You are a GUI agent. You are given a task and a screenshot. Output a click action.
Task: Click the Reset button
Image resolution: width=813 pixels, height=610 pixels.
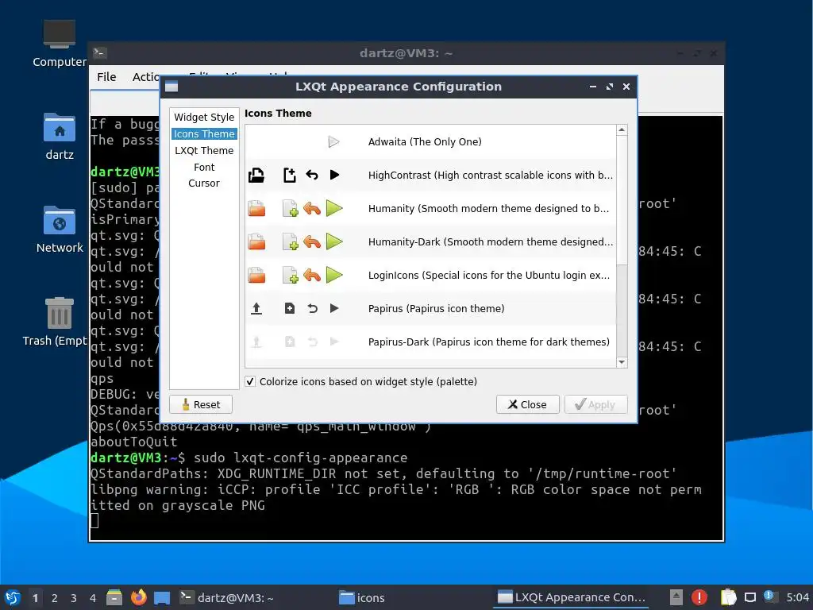click(201, 404)
